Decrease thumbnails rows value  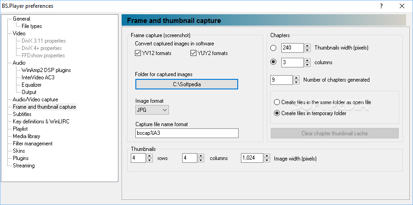coord(149,161)
